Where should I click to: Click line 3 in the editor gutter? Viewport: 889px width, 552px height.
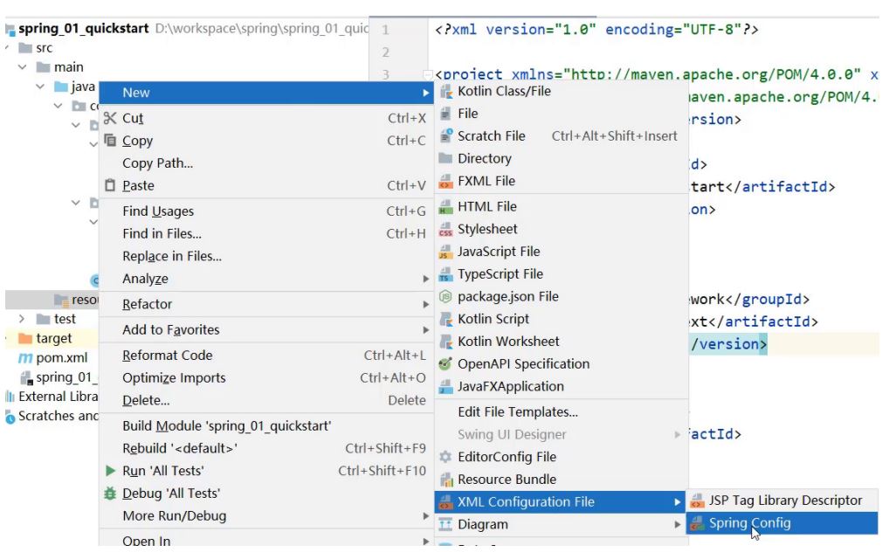point(385,75)
